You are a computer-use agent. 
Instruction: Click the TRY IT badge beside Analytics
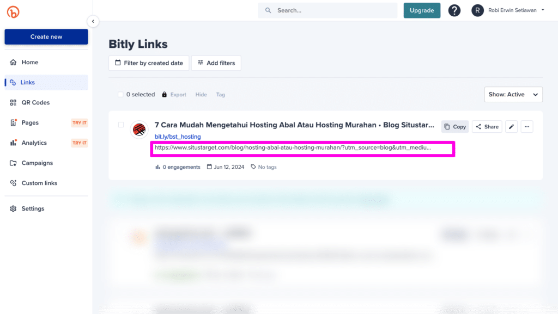[x=80, y=143]
